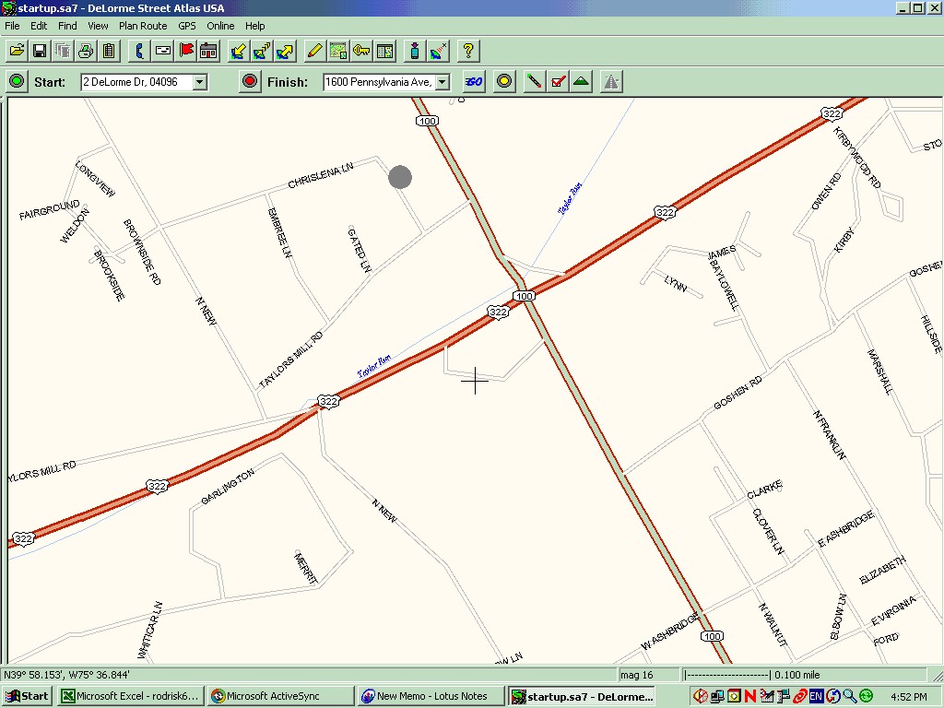
Task: Click the E ASHBRIDGE road label
Action: coord(846,529)
